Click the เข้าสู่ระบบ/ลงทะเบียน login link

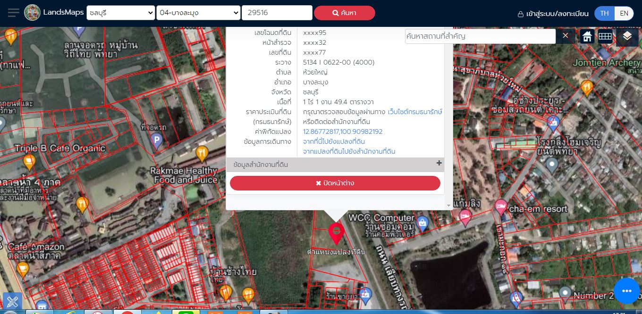(553, 14)
